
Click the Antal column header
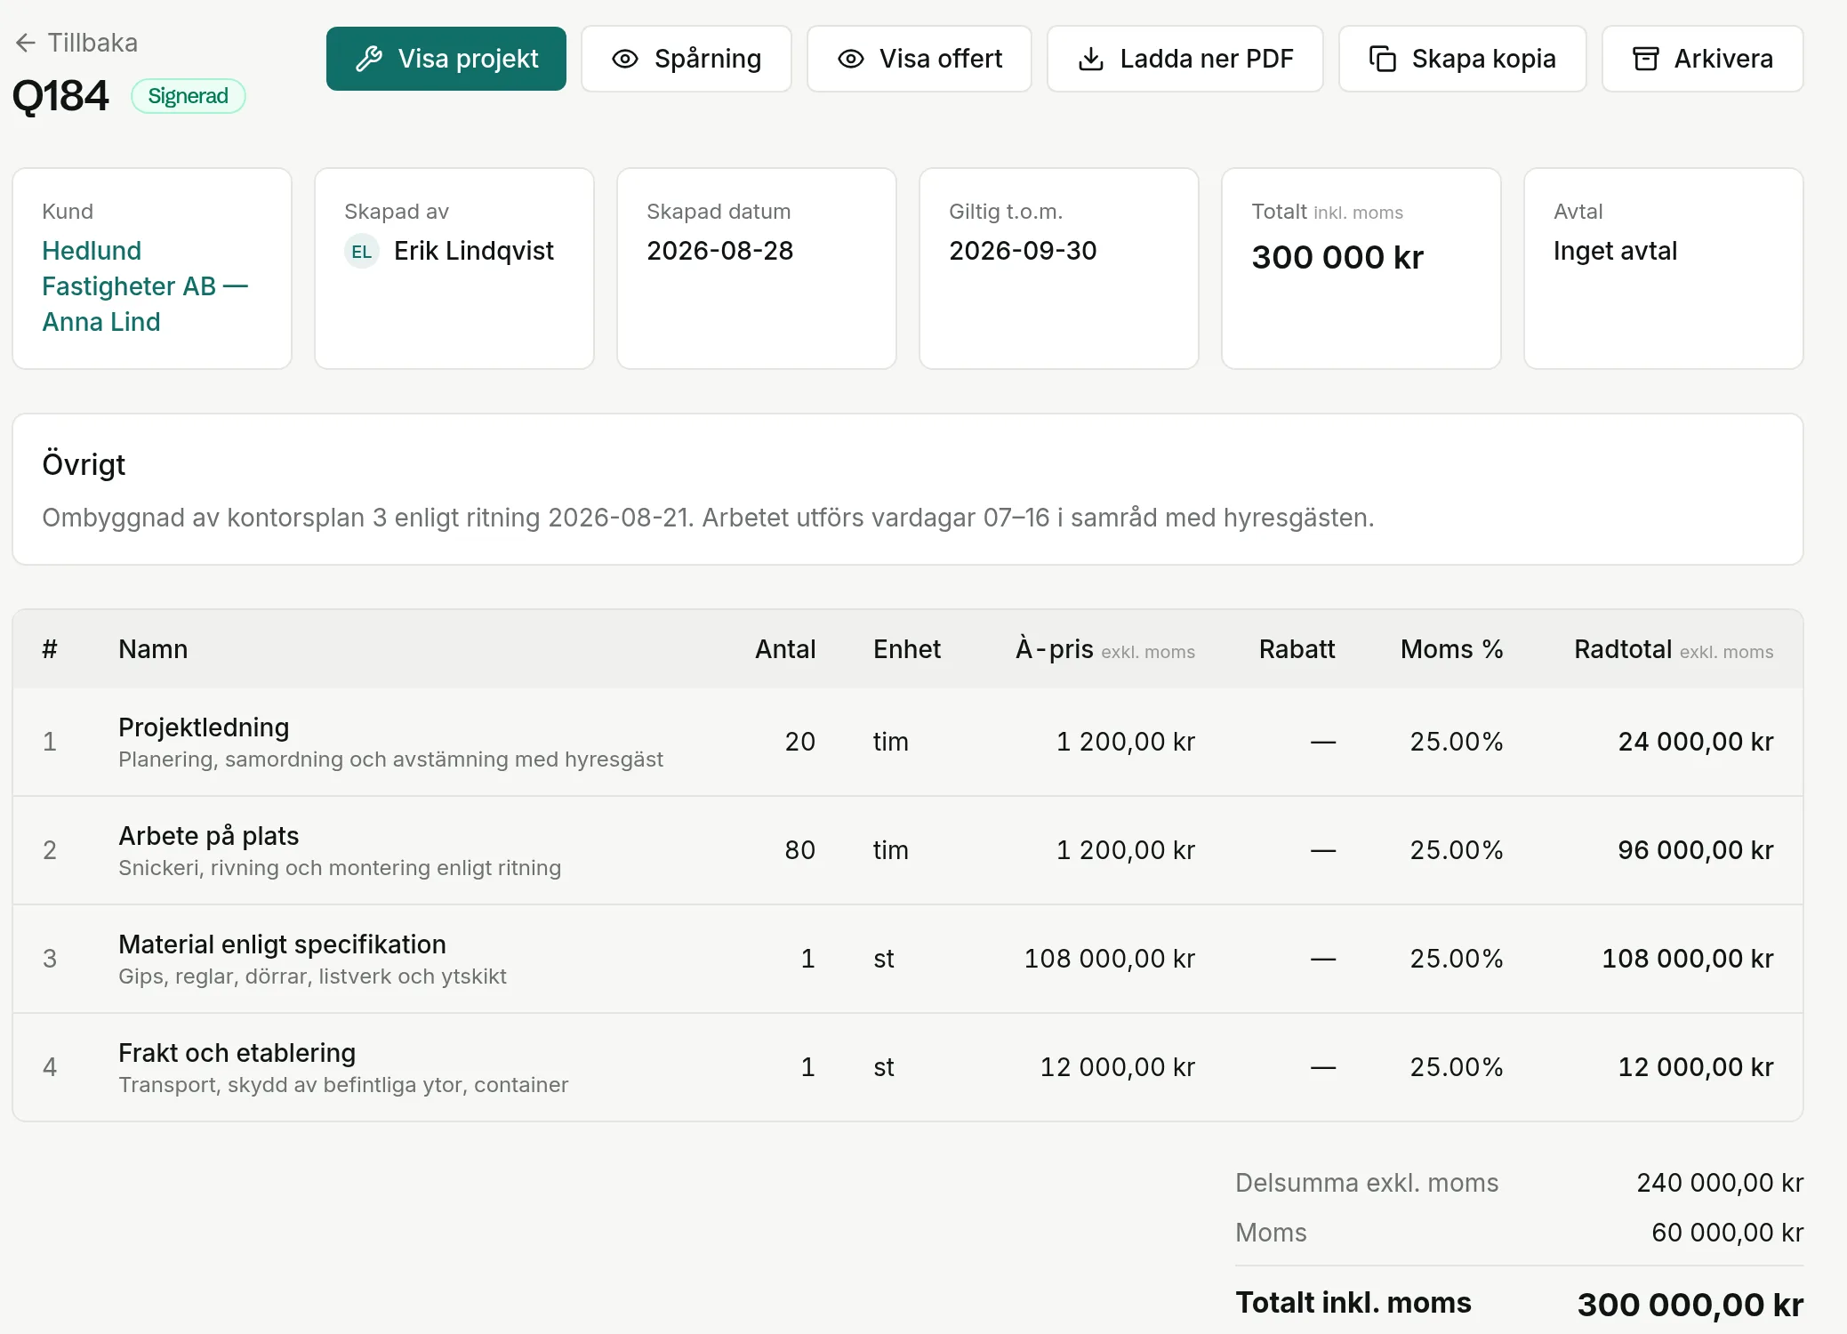pyautogui.click(x=785, y=649)
